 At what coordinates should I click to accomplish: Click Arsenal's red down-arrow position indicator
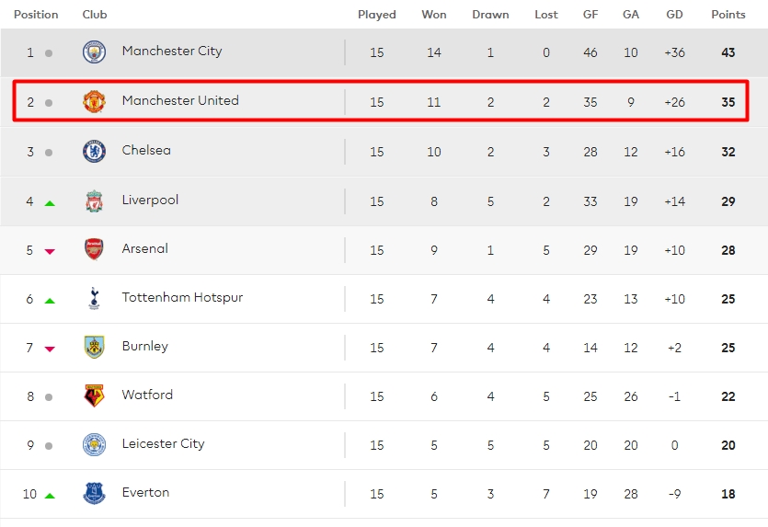pos(50,250)
